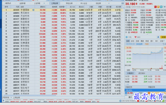
Task: Click the 卖盘五档 header
Action: 152,87
